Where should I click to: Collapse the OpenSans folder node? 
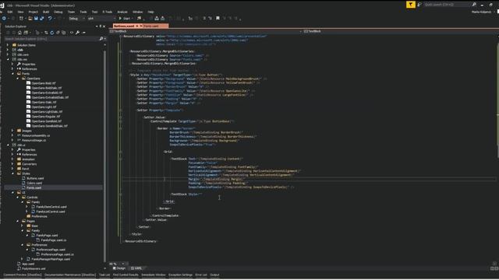click(x=18, y=79)
